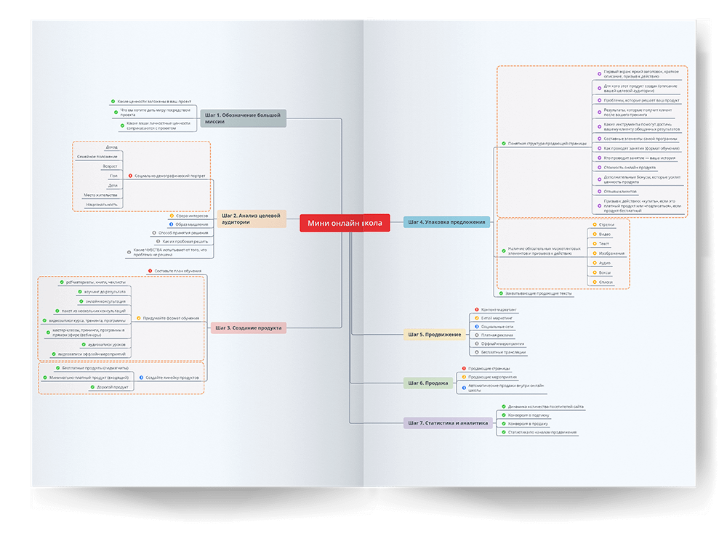Click the red marker beside Социально-демографический портрет
The width and height of the screenshot is (727, 546).
130,176
